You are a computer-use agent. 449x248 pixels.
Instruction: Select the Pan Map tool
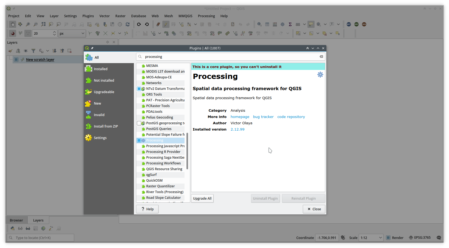13,24
